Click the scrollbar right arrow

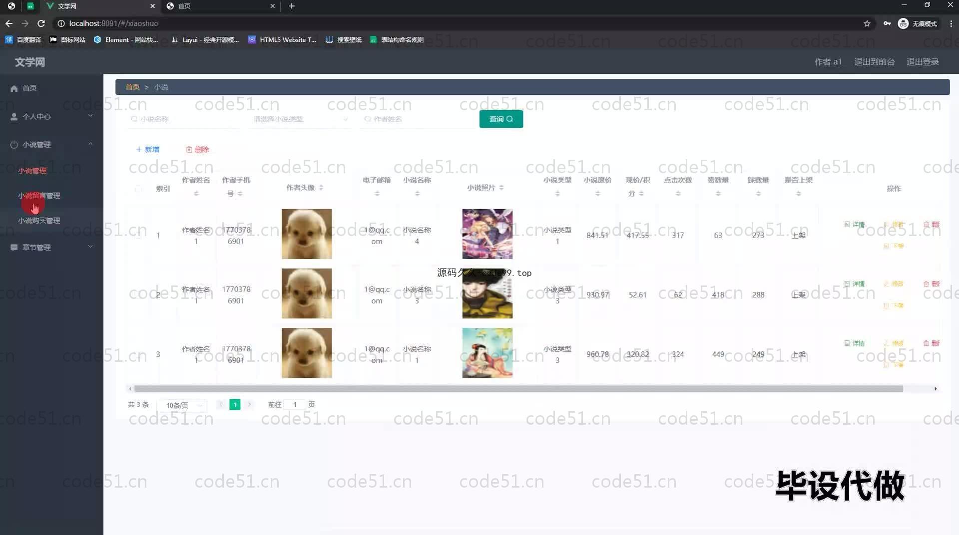[936, 389]
